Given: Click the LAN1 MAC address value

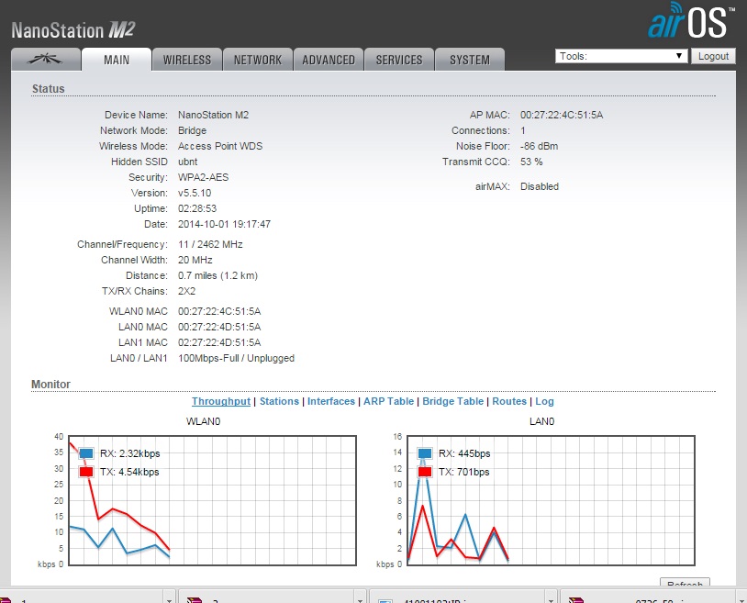Looking at the screenshot, I should [219, 342].
